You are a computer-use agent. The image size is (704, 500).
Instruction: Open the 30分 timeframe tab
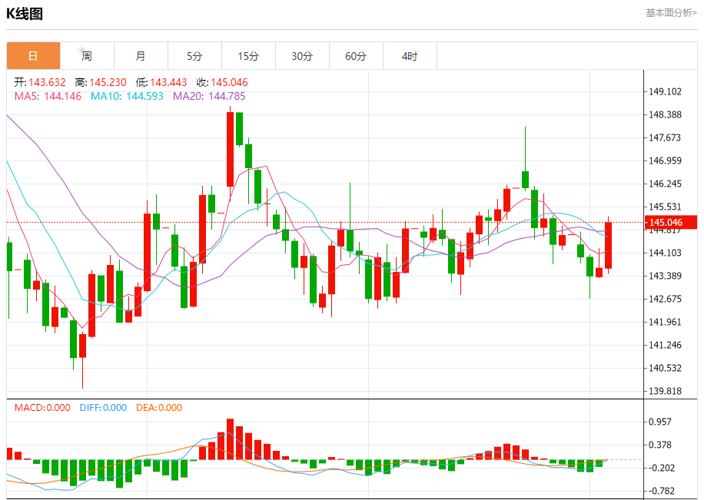(302, 56)
